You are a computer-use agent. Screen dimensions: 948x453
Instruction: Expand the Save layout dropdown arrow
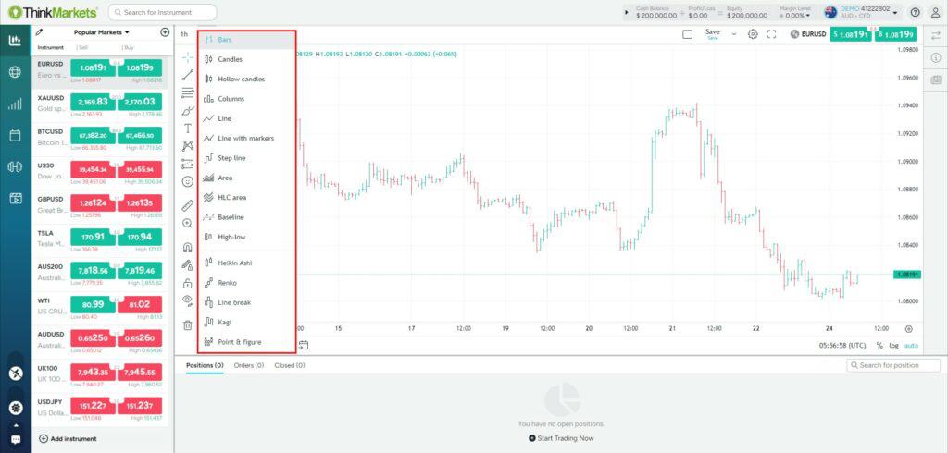click(x=734, y=34)
